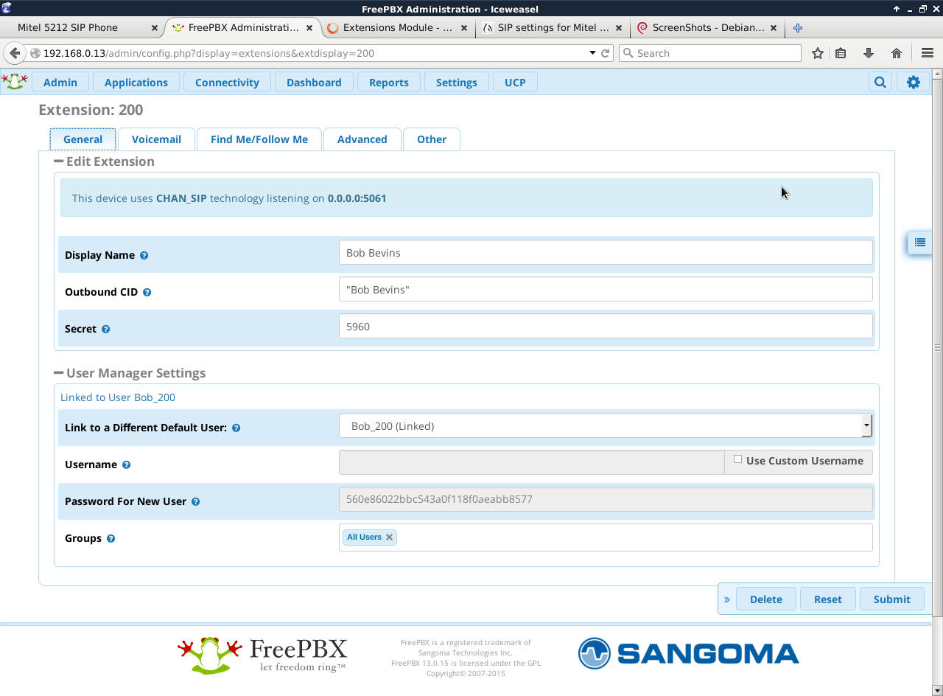Image resolution: width=943 pixels, height=696 pixels.
Task: Show help for Username field
Action: [126, 464]
